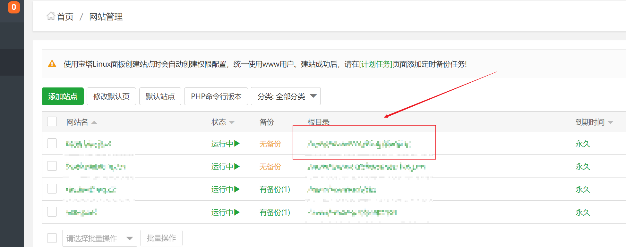626x247 pixels.
Task: Click 永久 expiry in the second row
Action: click(x=583, y=167)
